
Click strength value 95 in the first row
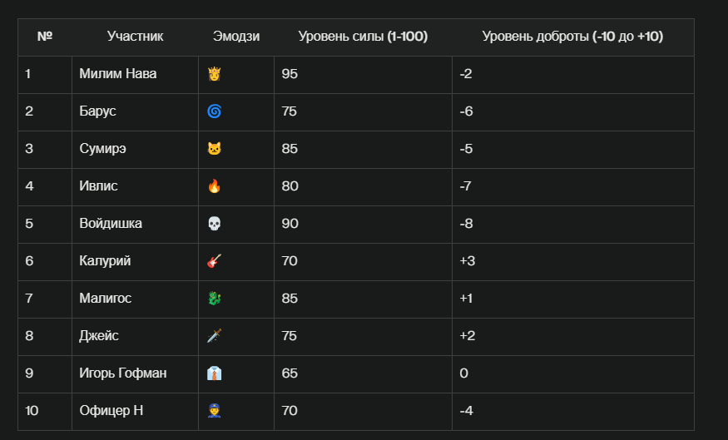pos(290,74)
